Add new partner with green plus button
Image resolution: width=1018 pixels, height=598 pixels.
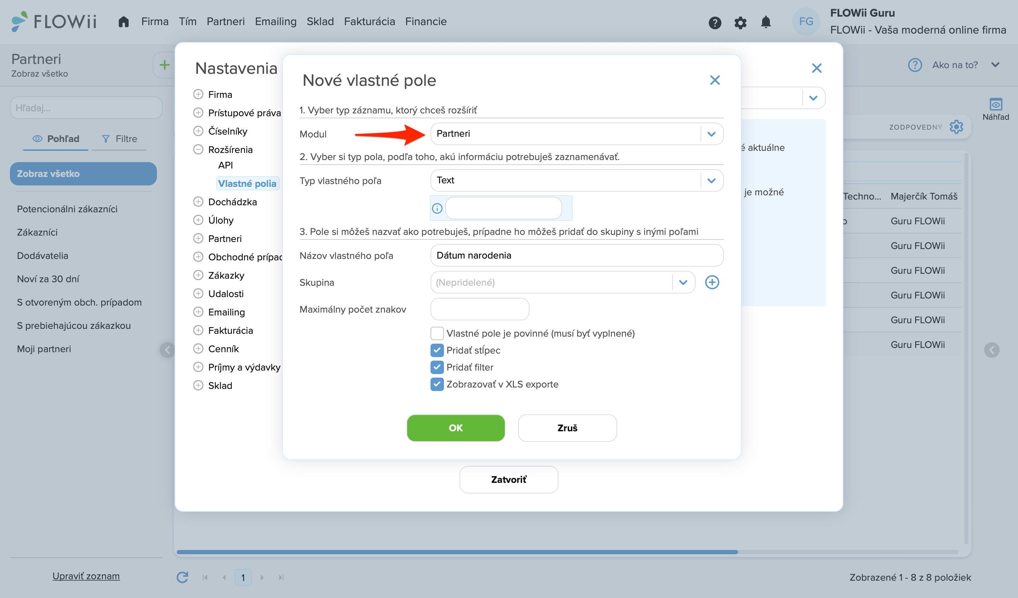click(164, 65)
